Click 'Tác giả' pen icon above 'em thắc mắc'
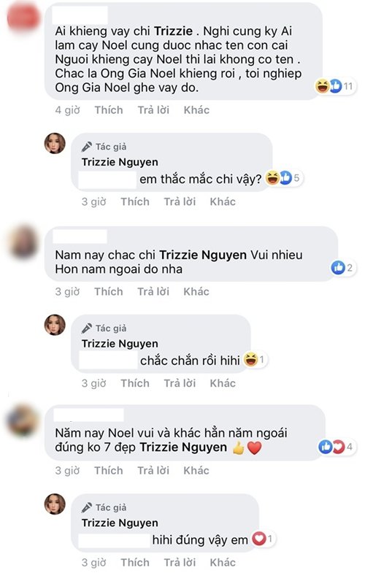Image resolution: width=365 pixels, height=573 pixels. pyautogui.click(x=87, y=147)
